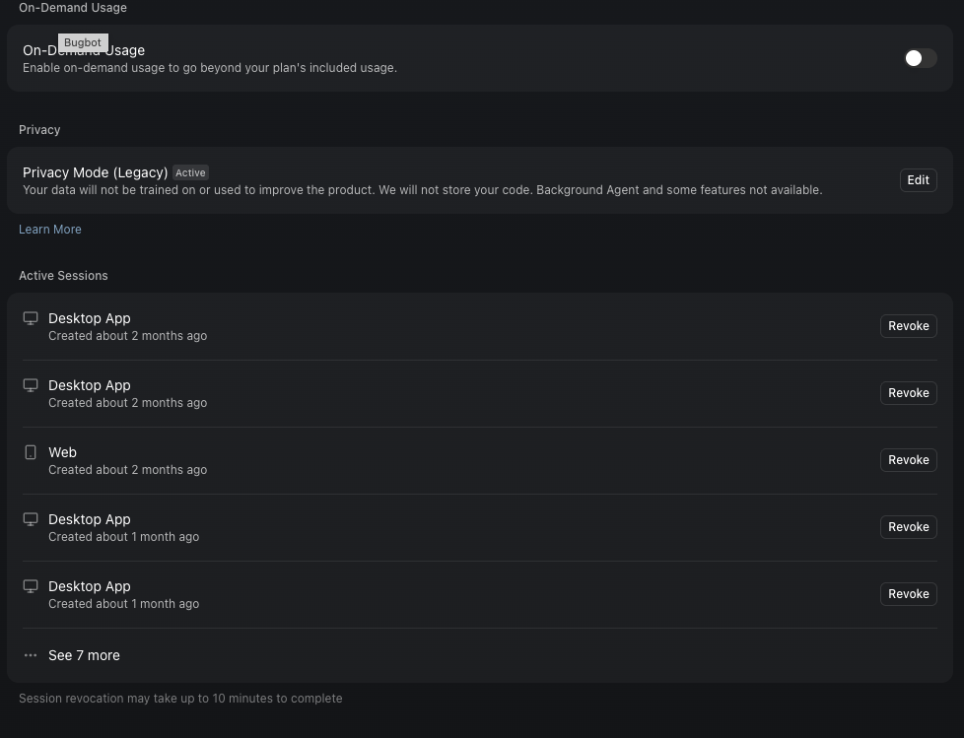Click the monitor icon on the last session row

coord(31,586)
